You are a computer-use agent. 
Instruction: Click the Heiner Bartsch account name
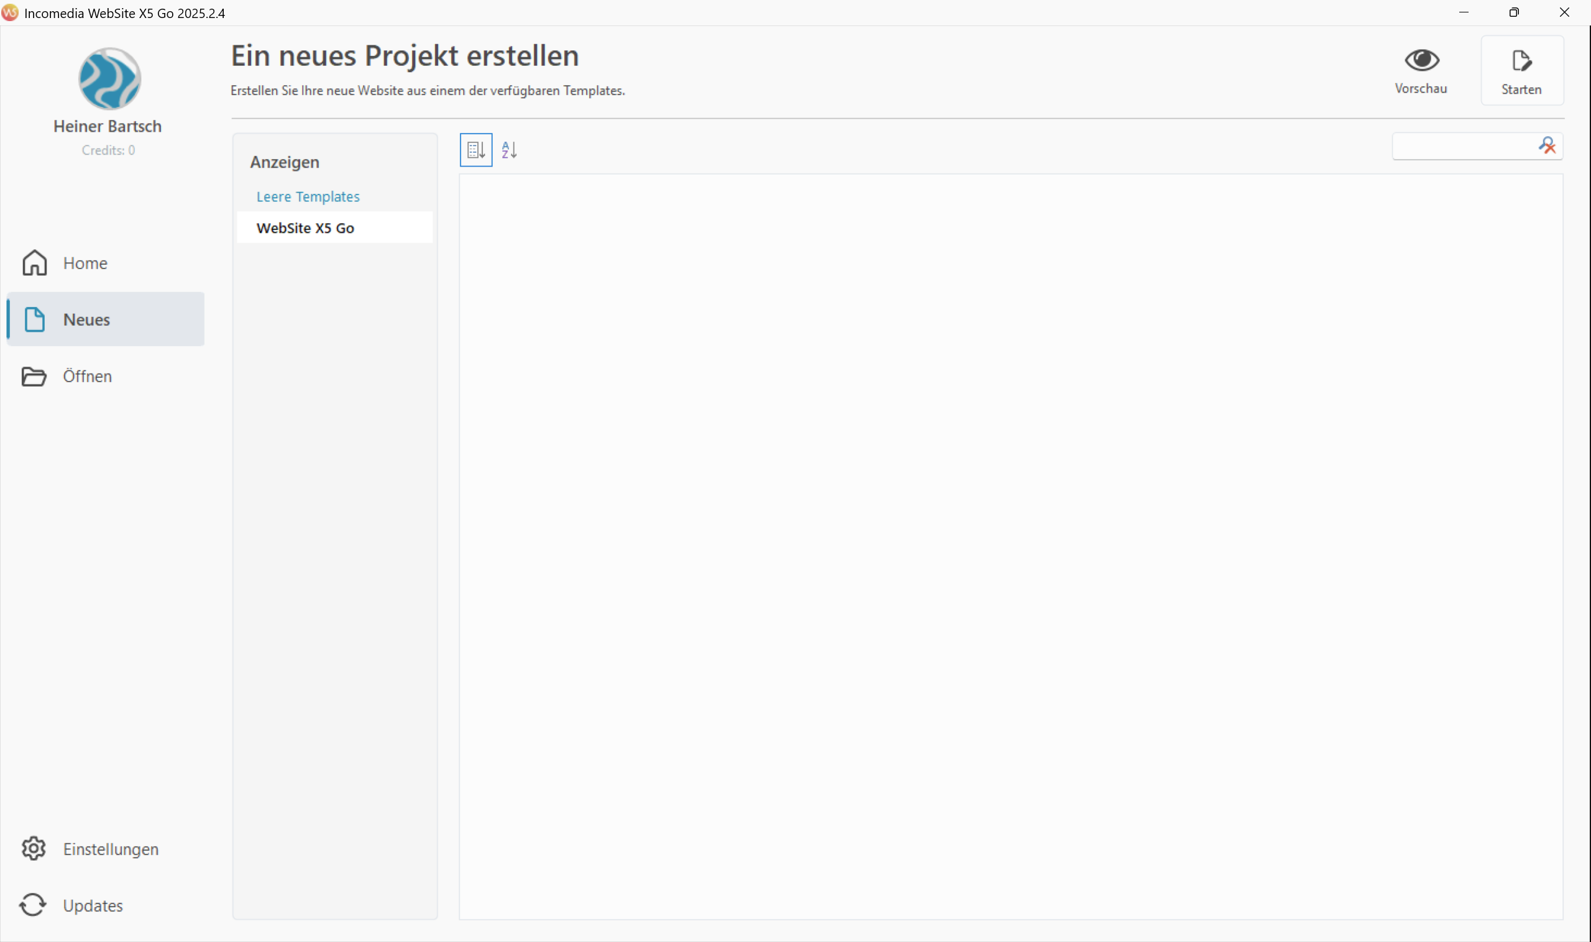(x=108, y=126)
